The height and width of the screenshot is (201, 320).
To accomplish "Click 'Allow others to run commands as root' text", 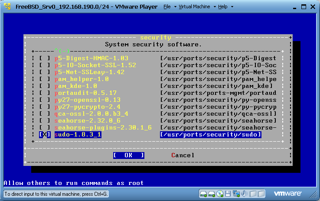I will pos(74,183).
